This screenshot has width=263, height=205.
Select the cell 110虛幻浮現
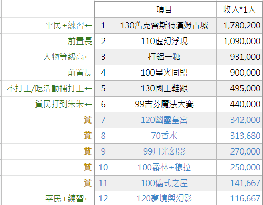click(164, 41)
